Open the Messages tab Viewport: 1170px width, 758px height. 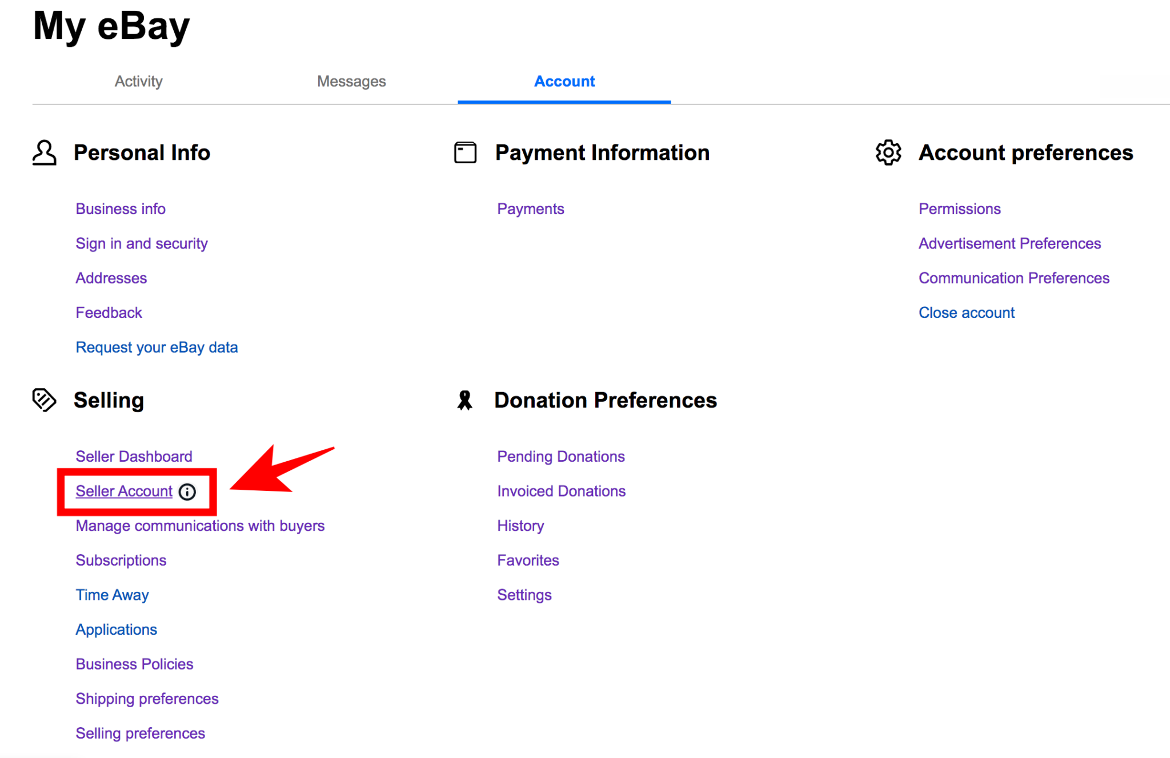[351, 81]
